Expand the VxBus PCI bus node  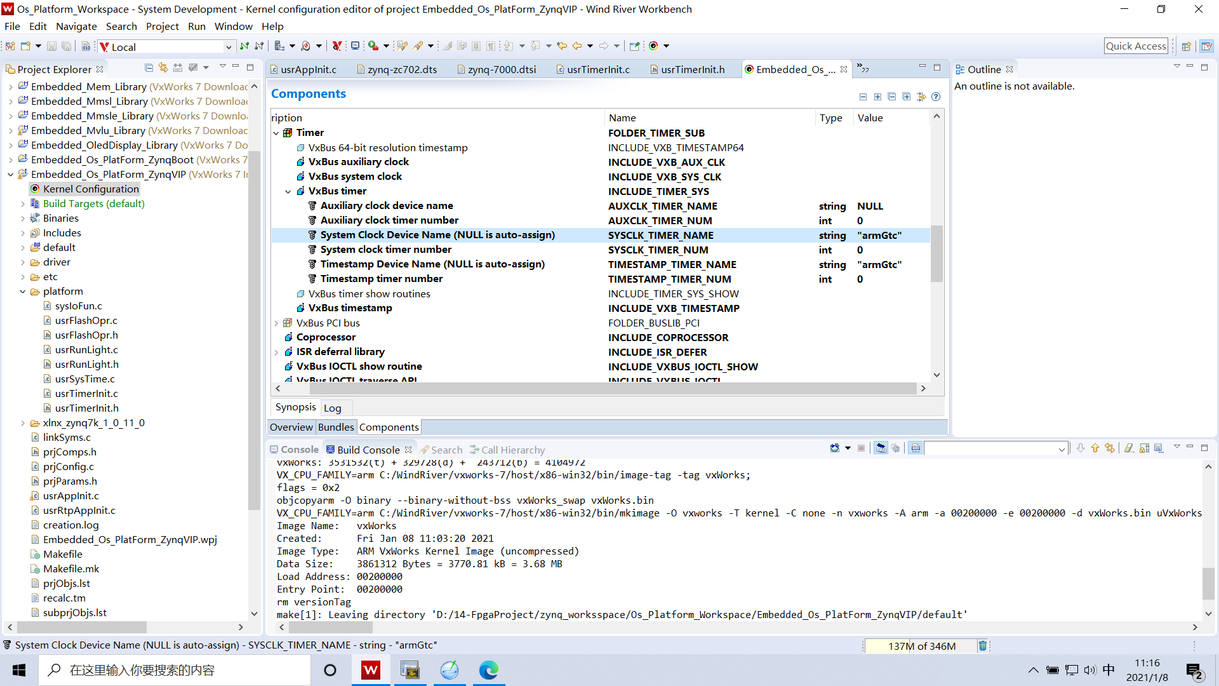276,323
